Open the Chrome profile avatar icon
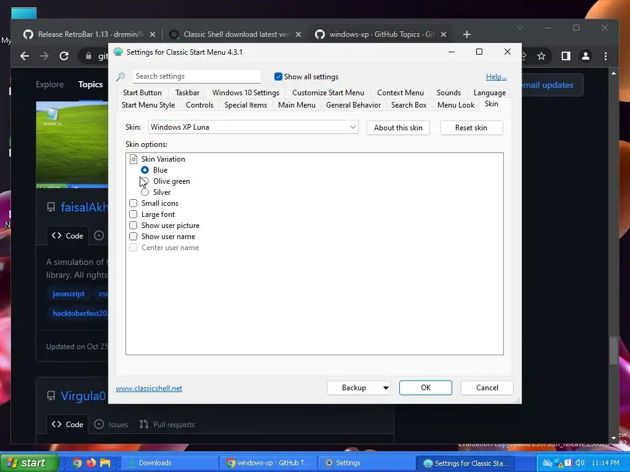Image resolution: width=630 pixels, height=472 pixels. [586, 56]
